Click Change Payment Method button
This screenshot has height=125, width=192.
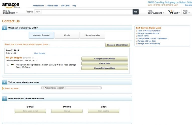point(105,59)
